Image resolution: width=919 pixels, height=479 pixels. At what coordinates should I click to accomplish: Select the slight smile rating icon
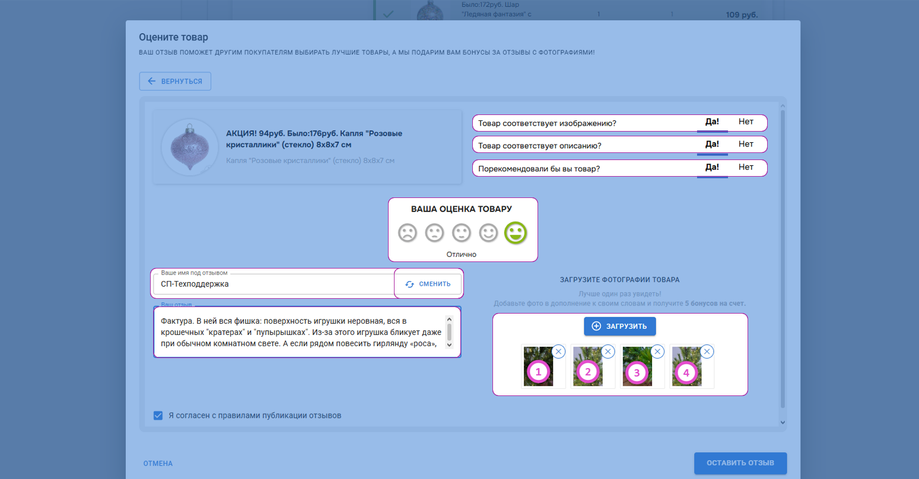pyautogui.click(x=488, y=233)
